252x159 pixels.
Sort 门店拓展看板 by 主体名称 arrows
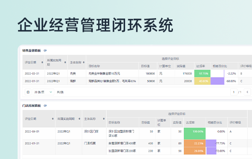click(103, 119)
